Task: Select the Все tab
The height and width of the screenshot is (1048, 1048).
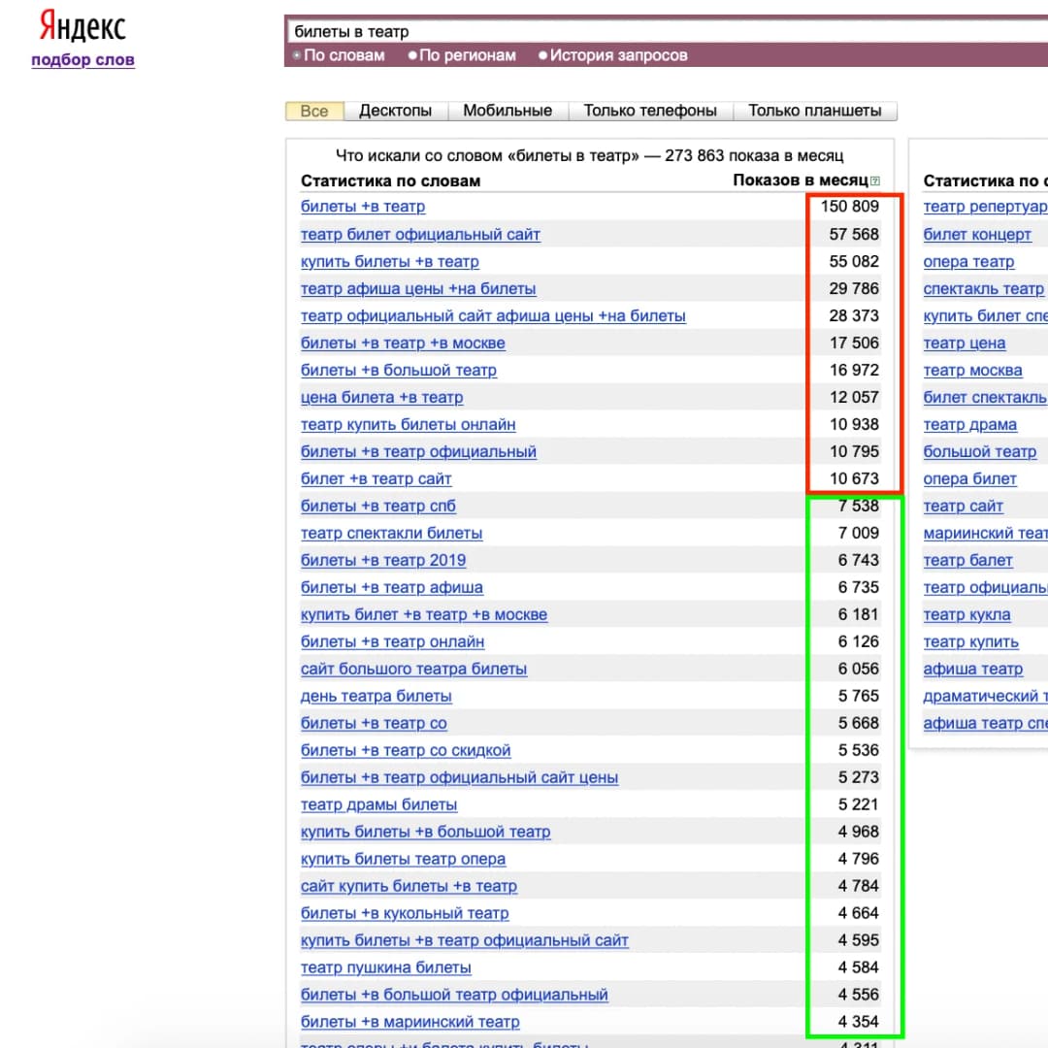Action: point(314,111)
